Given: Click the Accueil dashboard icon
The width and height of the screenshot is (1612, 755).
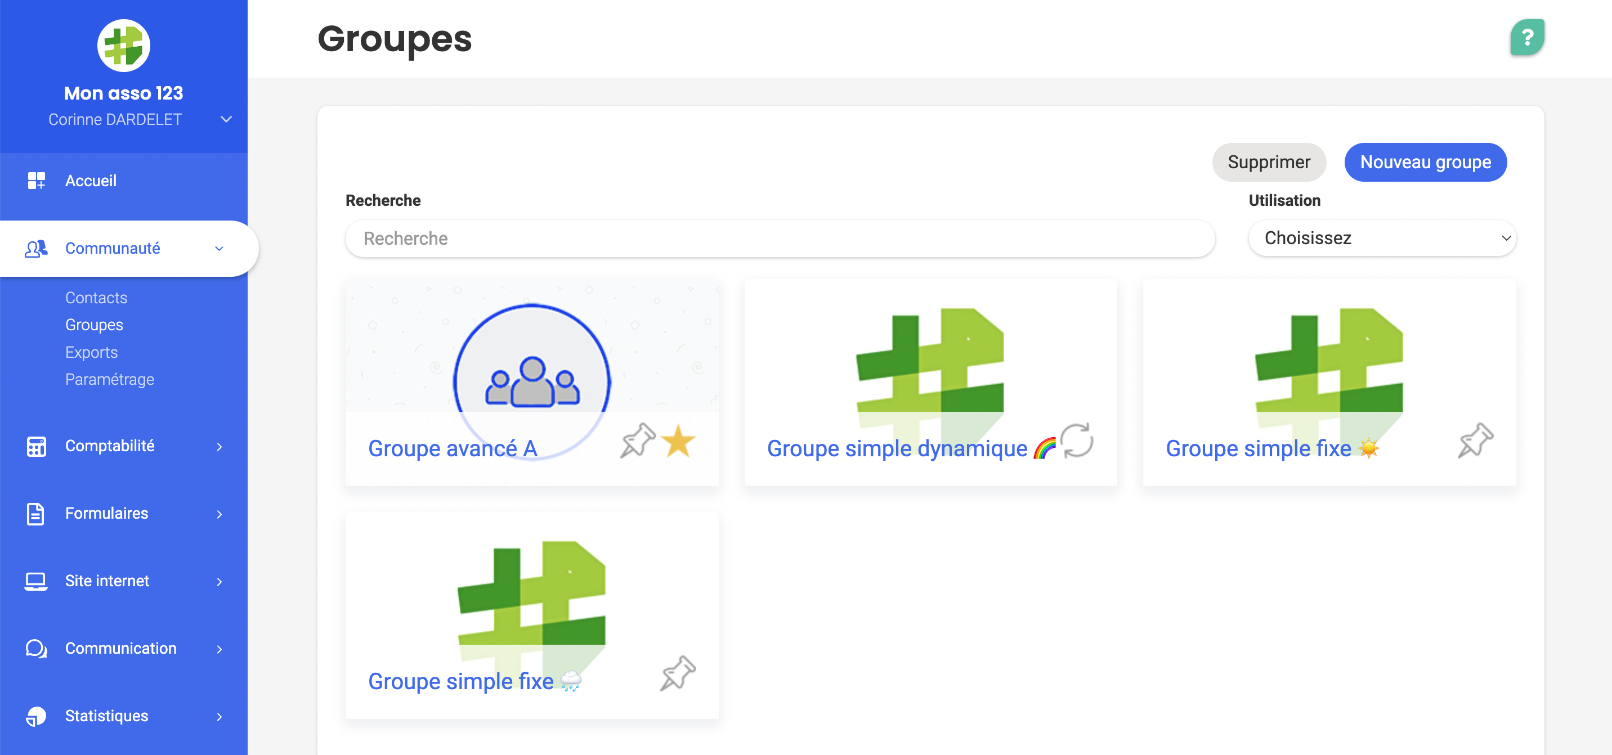Looking at the screenshot, I should tap(36, 181).
